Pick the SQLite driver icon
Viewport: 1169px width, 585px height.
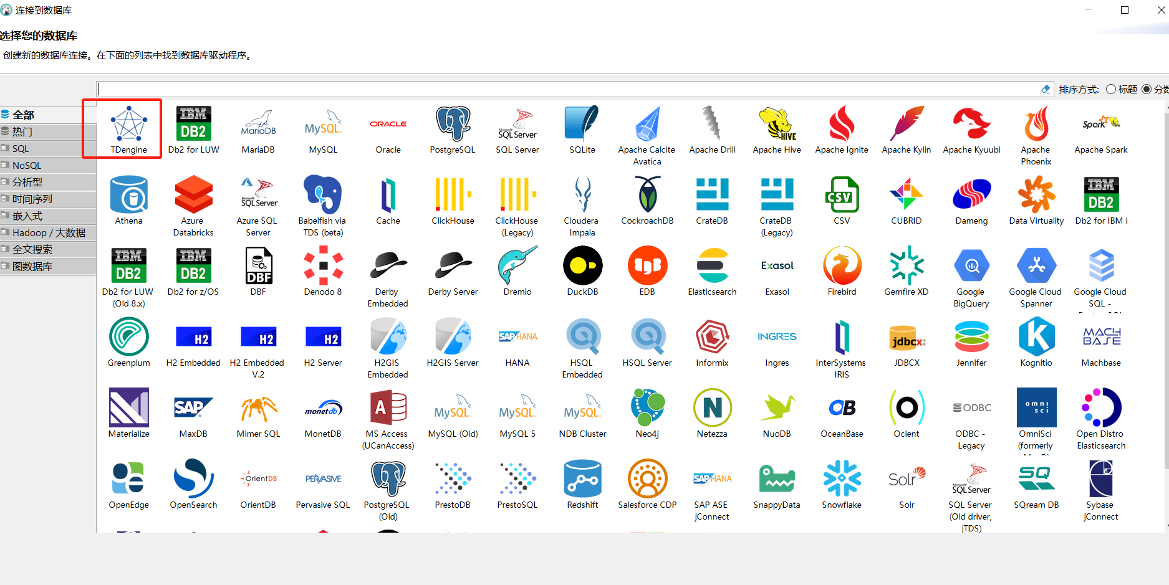point(582,123)
